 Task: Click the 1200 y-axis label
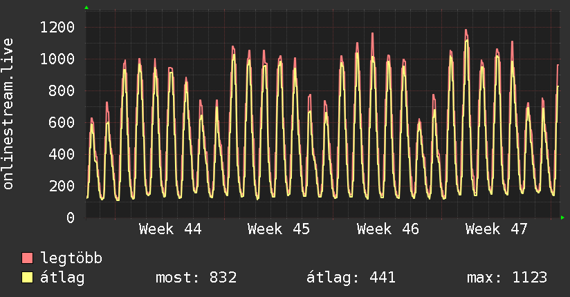click(x=57, y=27)
